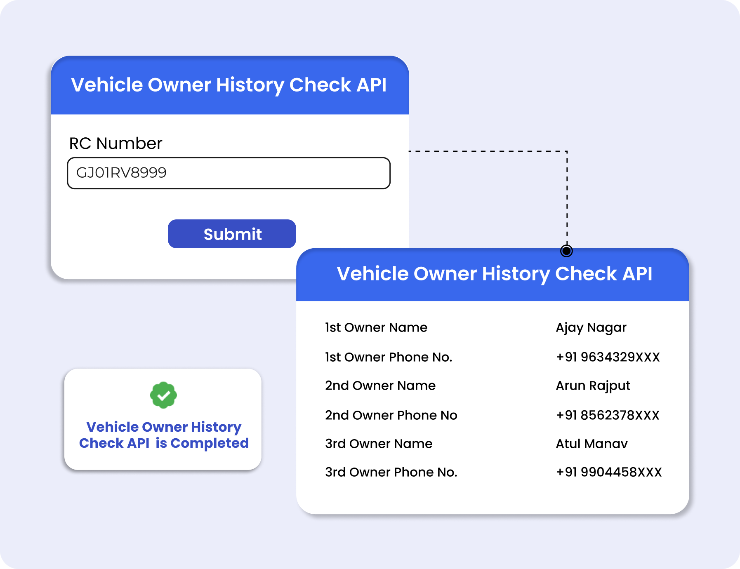Select the 3rd Owner Name label
The height and width of the screenshot is (569, 740).
pyautogui.click(x=378, y=444)
